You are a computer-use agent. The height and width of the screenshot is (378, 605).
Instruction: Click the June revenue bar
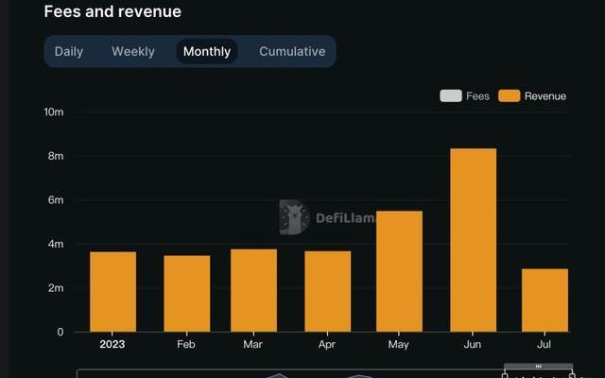473,240
